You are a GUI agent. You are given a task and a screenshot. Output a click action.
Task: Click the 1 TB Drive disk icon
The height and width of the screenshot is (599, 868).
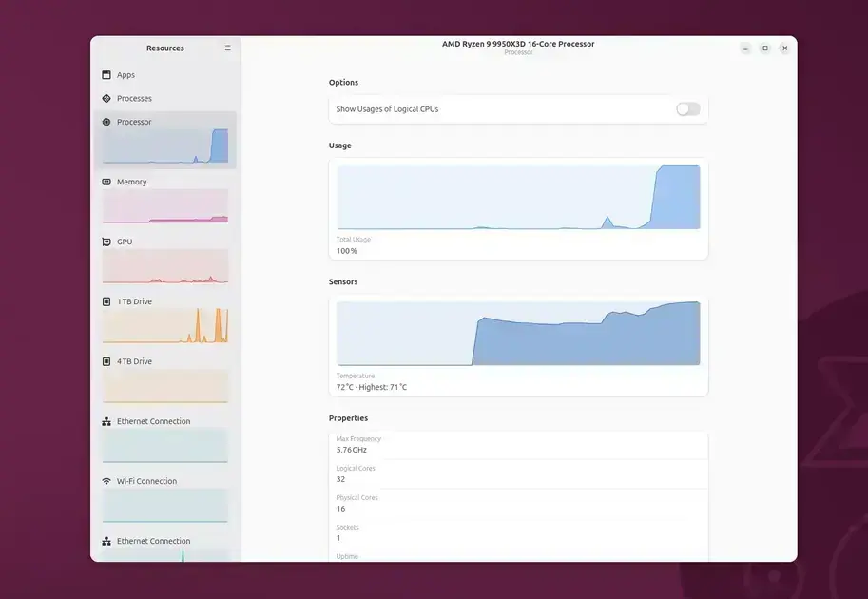tap(106, 301)
